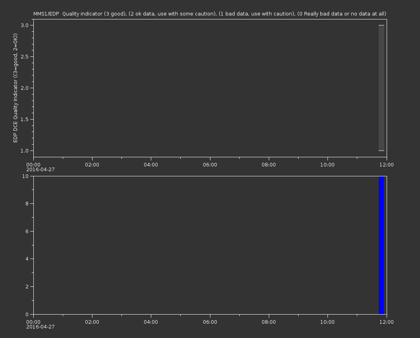The height and width of the screenshot is (338, 420).
Task: Click lower plot 08:00 time label
Action: pyautogui.click(x=269, y=322)
